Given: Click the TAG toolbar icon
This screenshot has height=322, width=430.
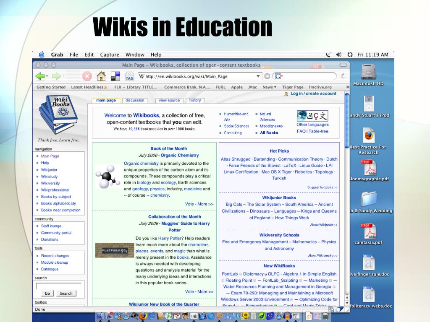Looking at the screenshot, I should pyautogui.click(x=129, y=76).
